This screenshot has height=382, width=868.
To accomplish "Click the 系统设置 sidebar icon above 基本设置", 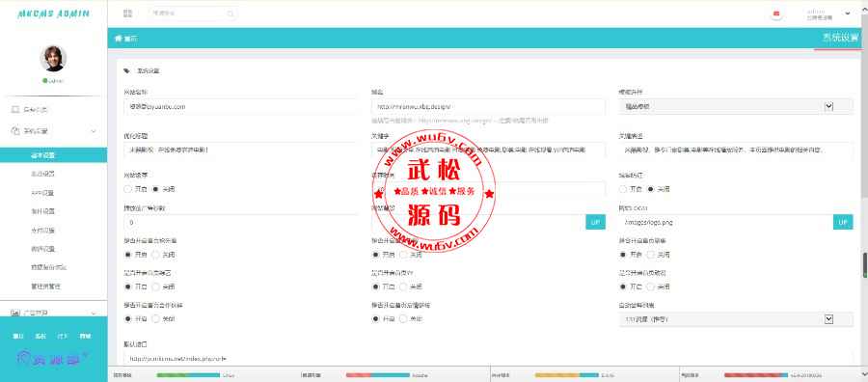I will pyautogui.click(x=15, y=131).
